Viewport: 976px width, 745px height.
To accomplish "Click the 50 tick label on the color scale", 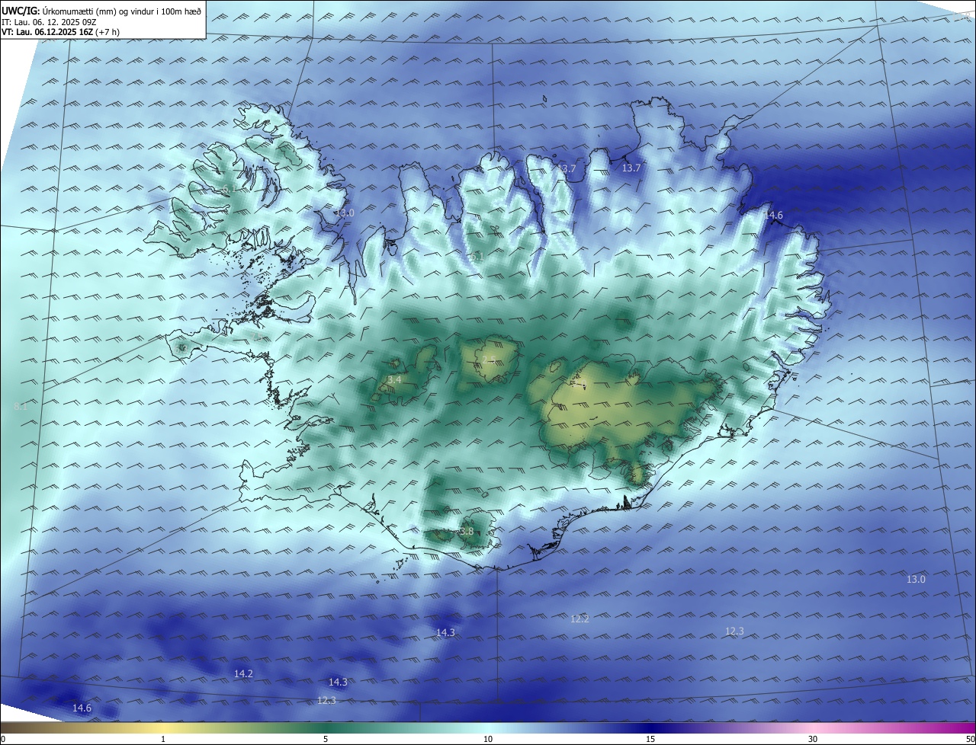I will 970,739.
